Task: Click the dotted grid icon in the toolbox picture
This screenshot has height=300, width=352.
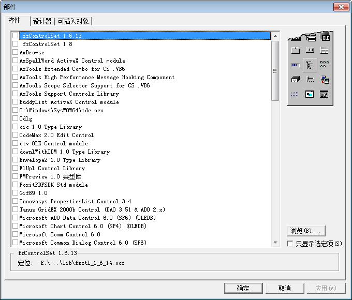Action: tap(295, 95)
